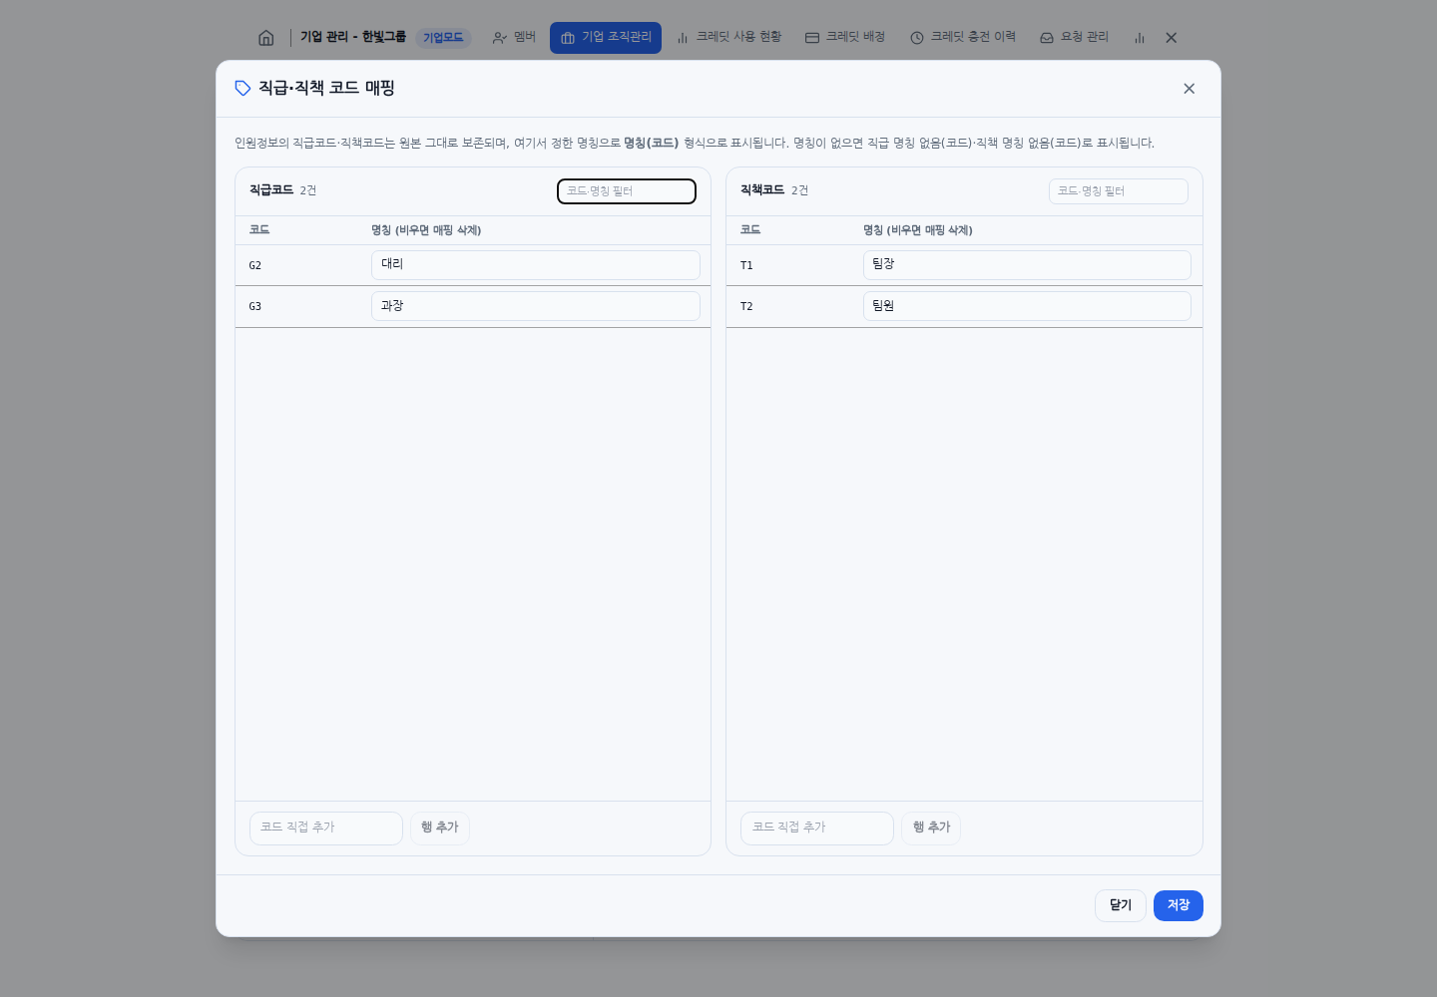The height and width of the screenshot is (997, 1437).
Task: Click 행 추가 under 직급코드 panel
Action: (440, 829)
